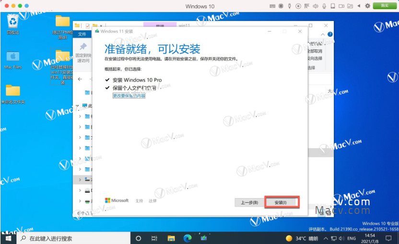Select the Mac Files desktop icon

[13, 60]
